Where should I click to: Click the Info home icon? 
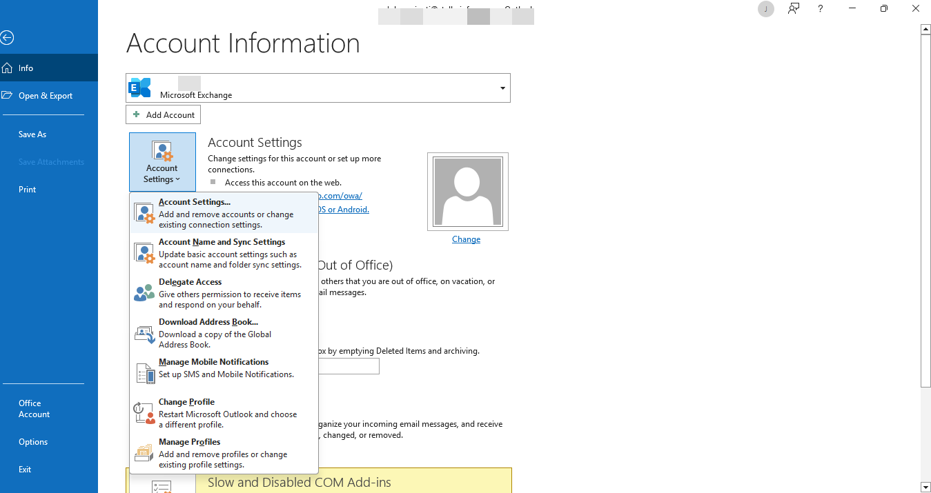[7, 68]
